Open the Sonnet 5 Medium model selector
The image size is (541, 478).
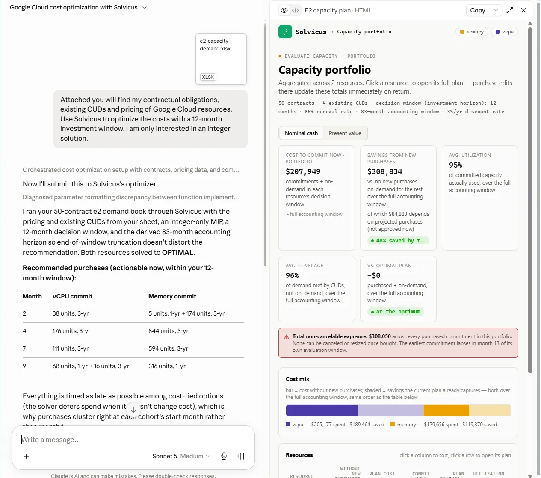(181, 456)
